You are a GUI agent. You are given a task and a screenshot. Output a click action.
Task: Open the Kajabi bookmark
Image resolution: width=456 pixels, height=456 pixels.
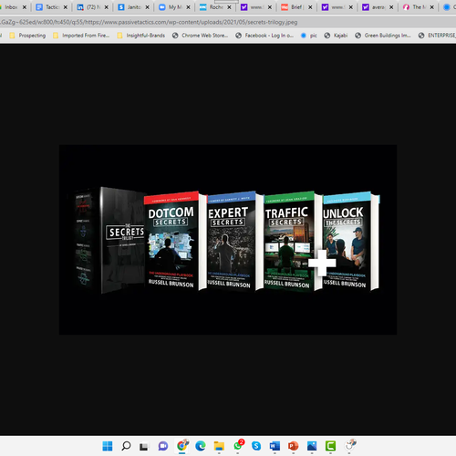pos(336,36)
